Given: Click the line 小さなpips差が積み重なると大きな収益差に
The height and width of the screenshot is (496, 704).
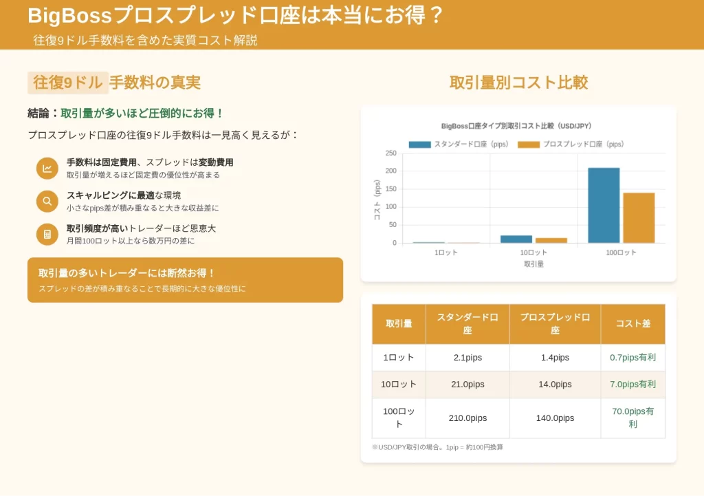Looking at the screenshot, I should click(x=143, y=208).
